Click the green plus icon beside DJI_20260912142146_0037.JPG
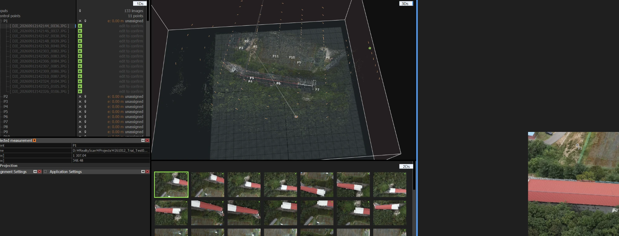This screenshot has width=619, height=236. 80,31
